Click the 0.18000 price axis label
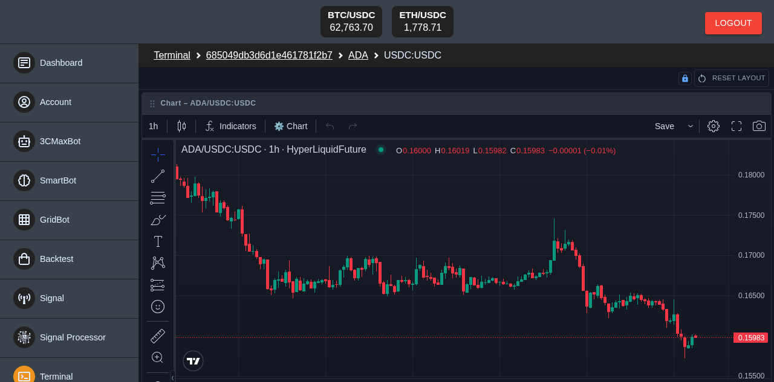 (x=751, y=175)
